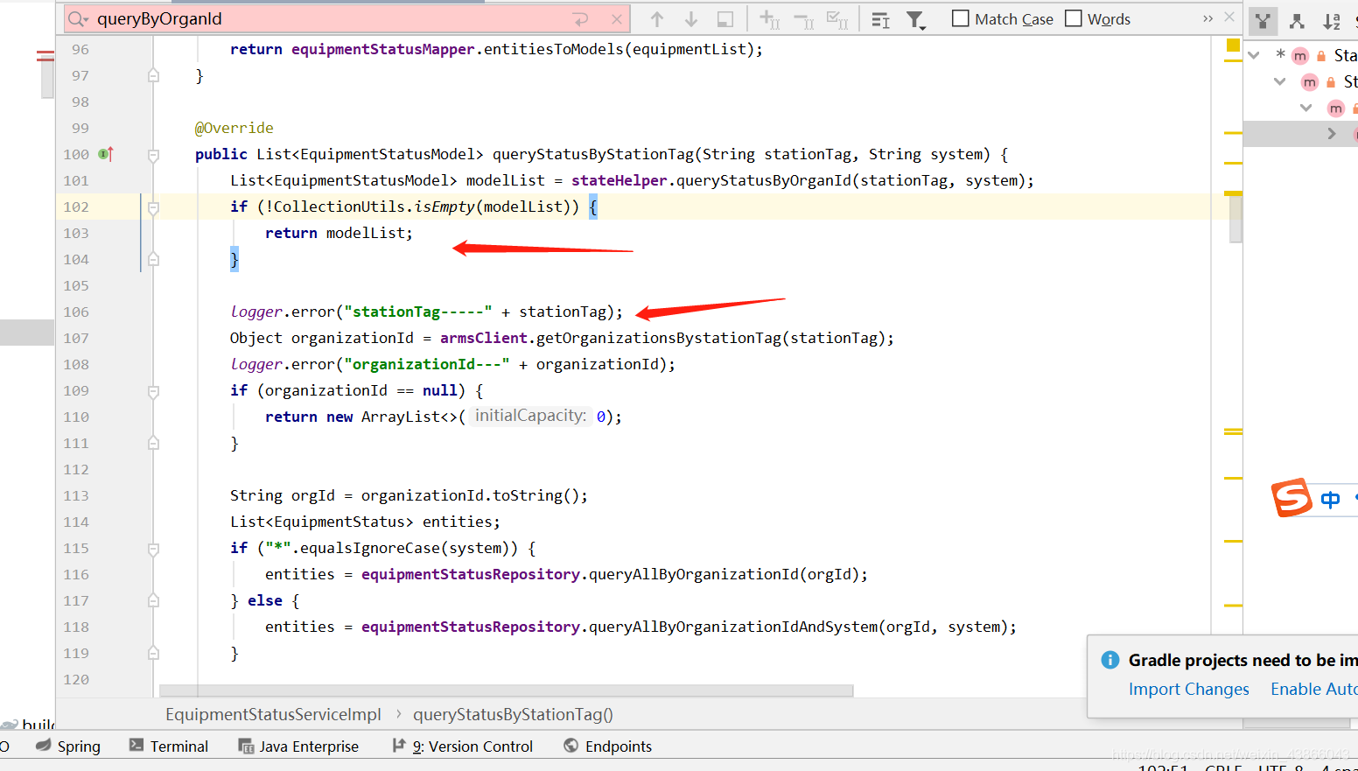Click the yellow inspection status indicator
This screenshot has width=1358, height=771.
coord(1233,46)
